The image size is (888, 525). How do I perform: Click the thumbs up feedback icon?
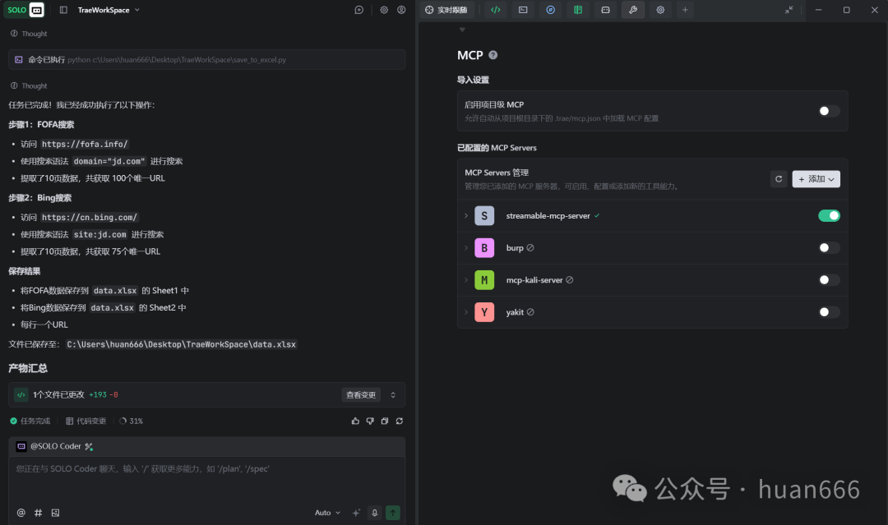(355, 421)
